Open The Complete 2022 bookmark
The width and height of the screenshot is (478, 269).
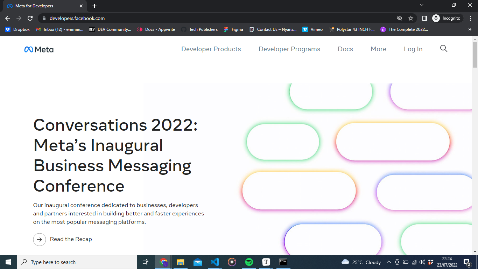pos(405,29)
